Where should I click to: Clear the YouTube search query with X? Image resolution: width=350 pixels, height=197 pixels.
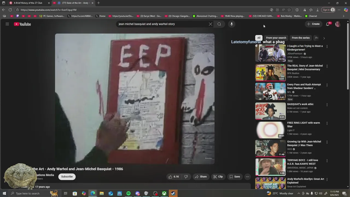pos(211,24)
